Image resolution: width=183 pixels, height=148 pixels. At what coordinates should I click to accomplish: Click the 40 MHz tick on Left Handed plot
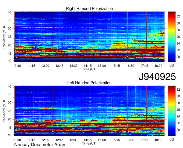click(x=9, y=87)
